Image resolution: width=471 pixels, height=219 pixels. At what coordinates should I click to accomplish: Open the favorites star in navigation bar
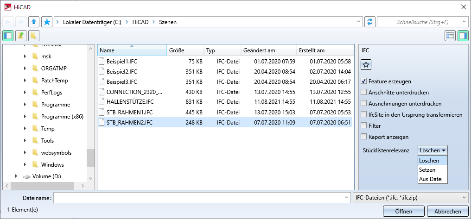[x=46, y=22]
